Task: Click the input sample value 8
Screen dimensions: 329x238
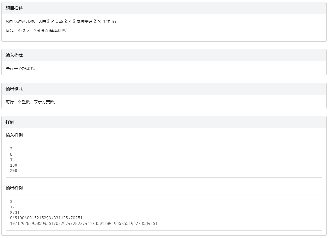Action: point(11,154)
